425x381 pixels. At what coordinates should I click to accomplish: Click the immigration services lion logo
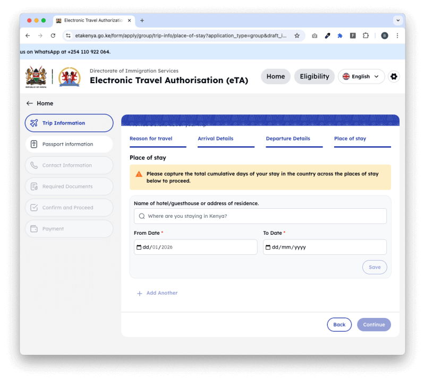pyautogui.click(x=70, y=77)
